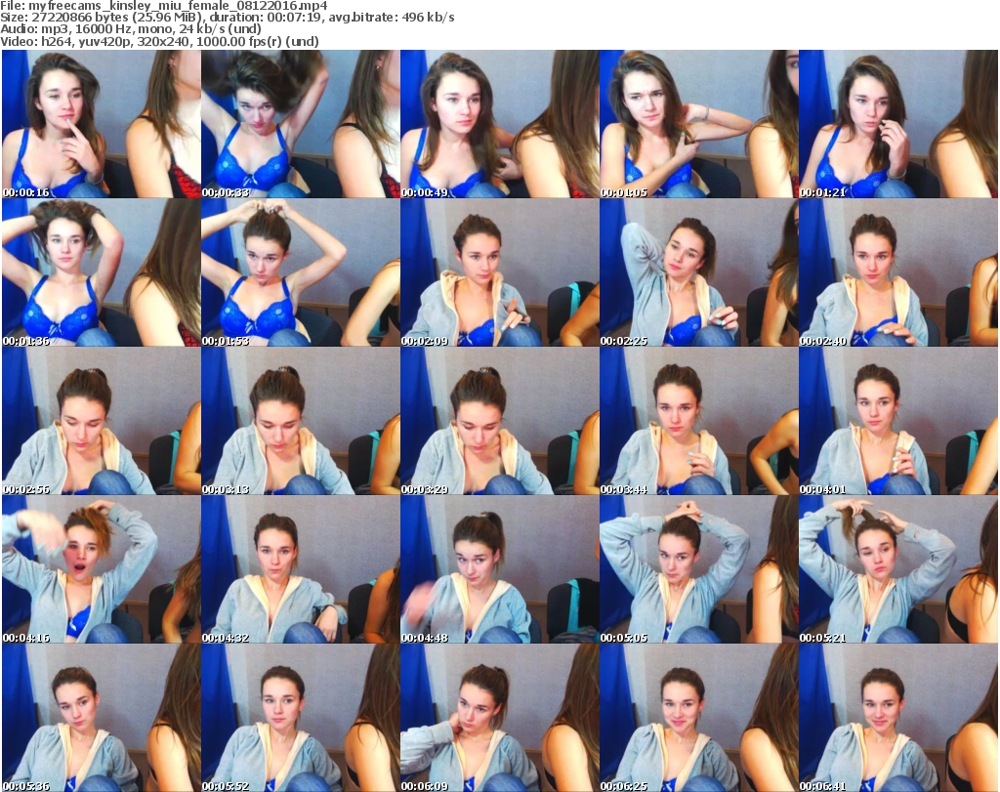Click the thumbnail stamped 00:03:44
This screenshot has height=792, width=1000.
(x=699, y=421)
